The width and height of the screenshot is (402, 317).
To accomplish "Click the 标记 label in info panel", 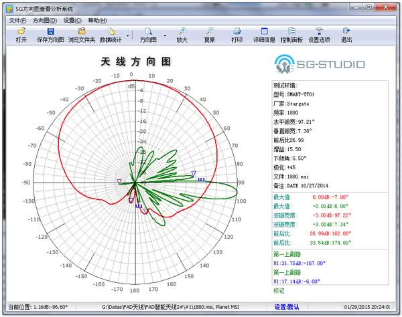I will pos(279,290).
